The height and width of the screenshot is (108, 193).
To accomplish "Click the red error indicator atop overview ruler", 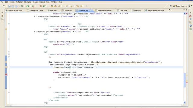I will [187, 14].
